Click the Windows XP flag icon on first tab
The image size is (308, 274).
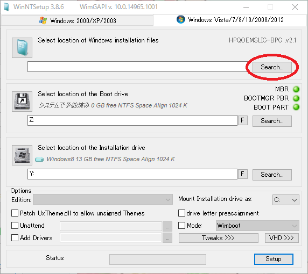[43, 20]
